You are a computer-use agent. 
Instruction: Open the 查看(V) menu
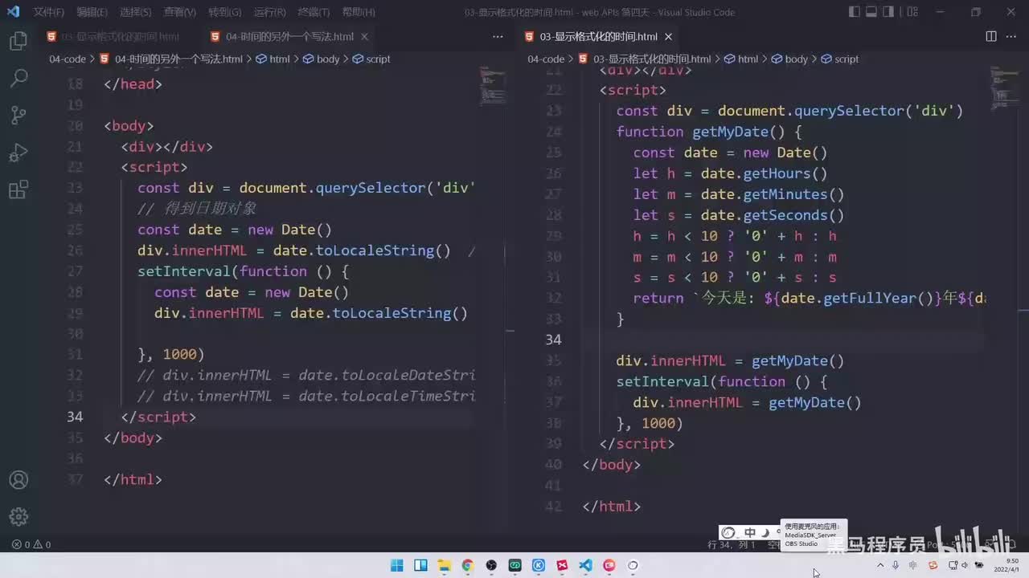(x=179, y=12)
